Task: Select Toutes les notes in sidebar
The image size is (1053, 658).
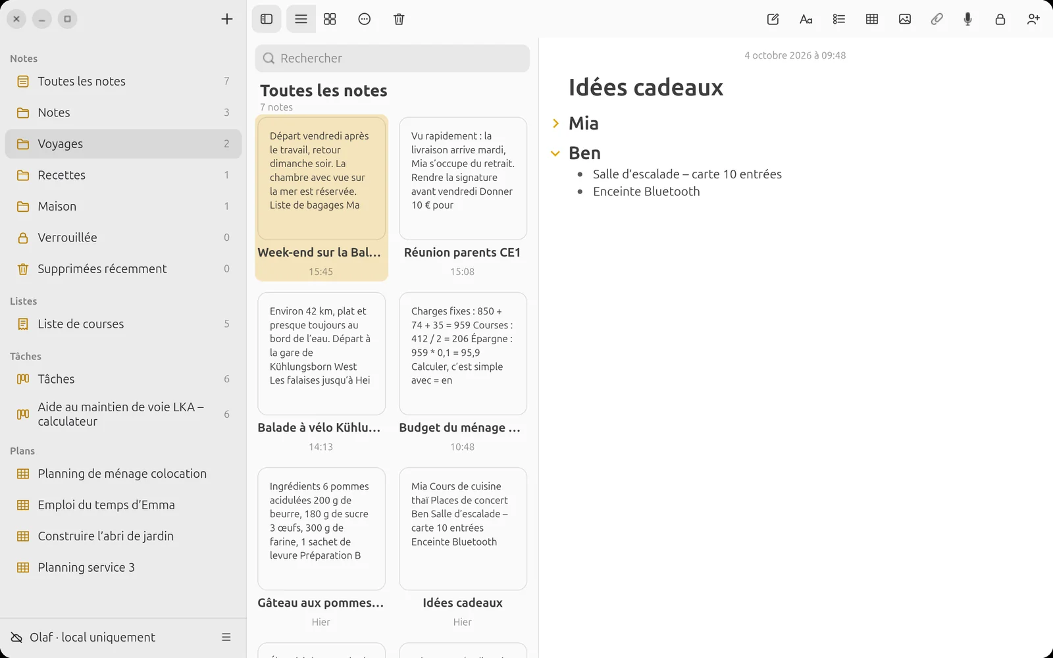Action: [x=123, y=81]
